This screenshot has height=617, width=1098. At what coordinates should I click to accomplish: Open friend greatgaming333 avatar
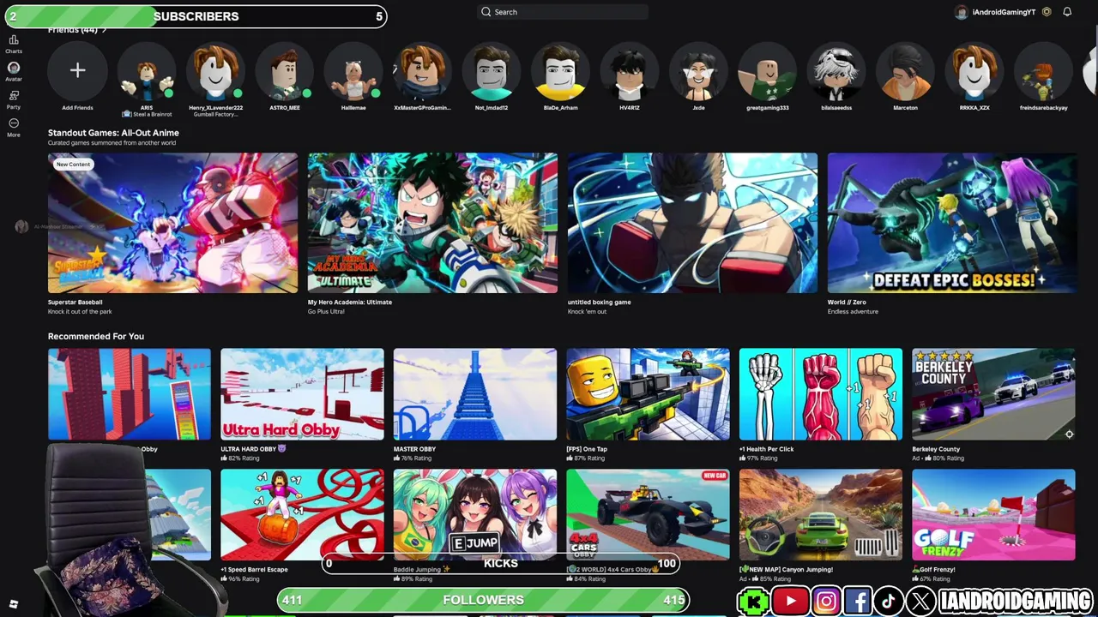point(767,70)
